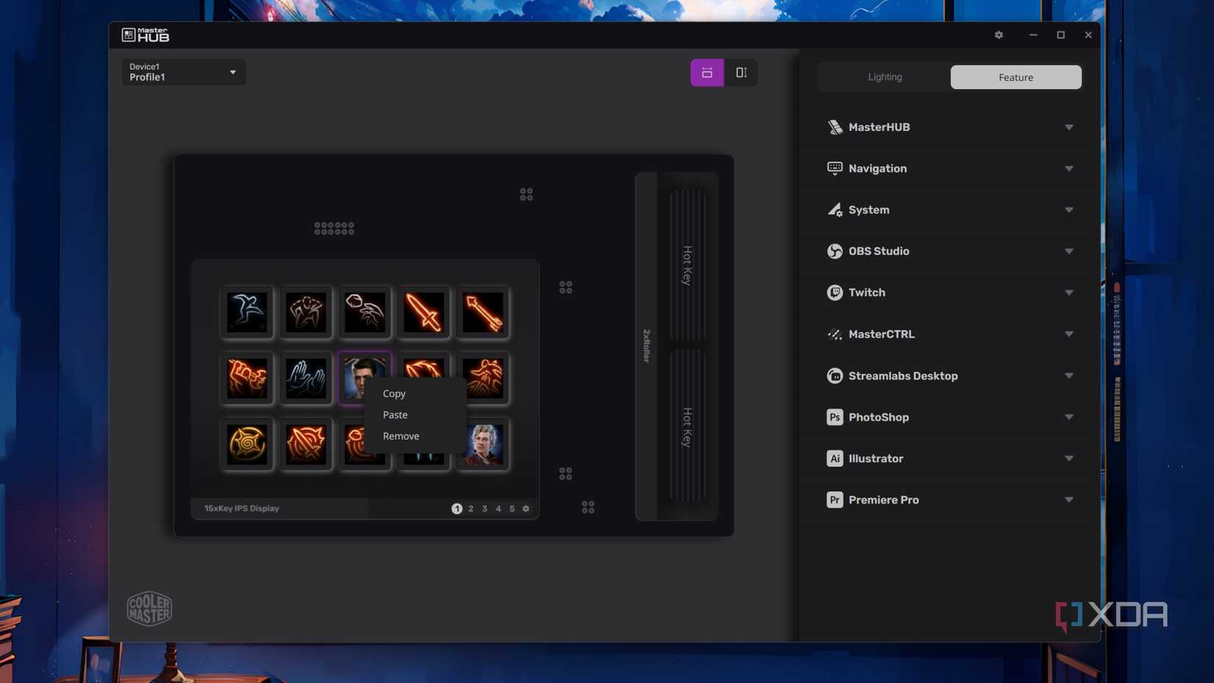Select the upper Hot Key roller
Screen dimensions: 1214x683
pyautogui.click(x=687, y=266)
